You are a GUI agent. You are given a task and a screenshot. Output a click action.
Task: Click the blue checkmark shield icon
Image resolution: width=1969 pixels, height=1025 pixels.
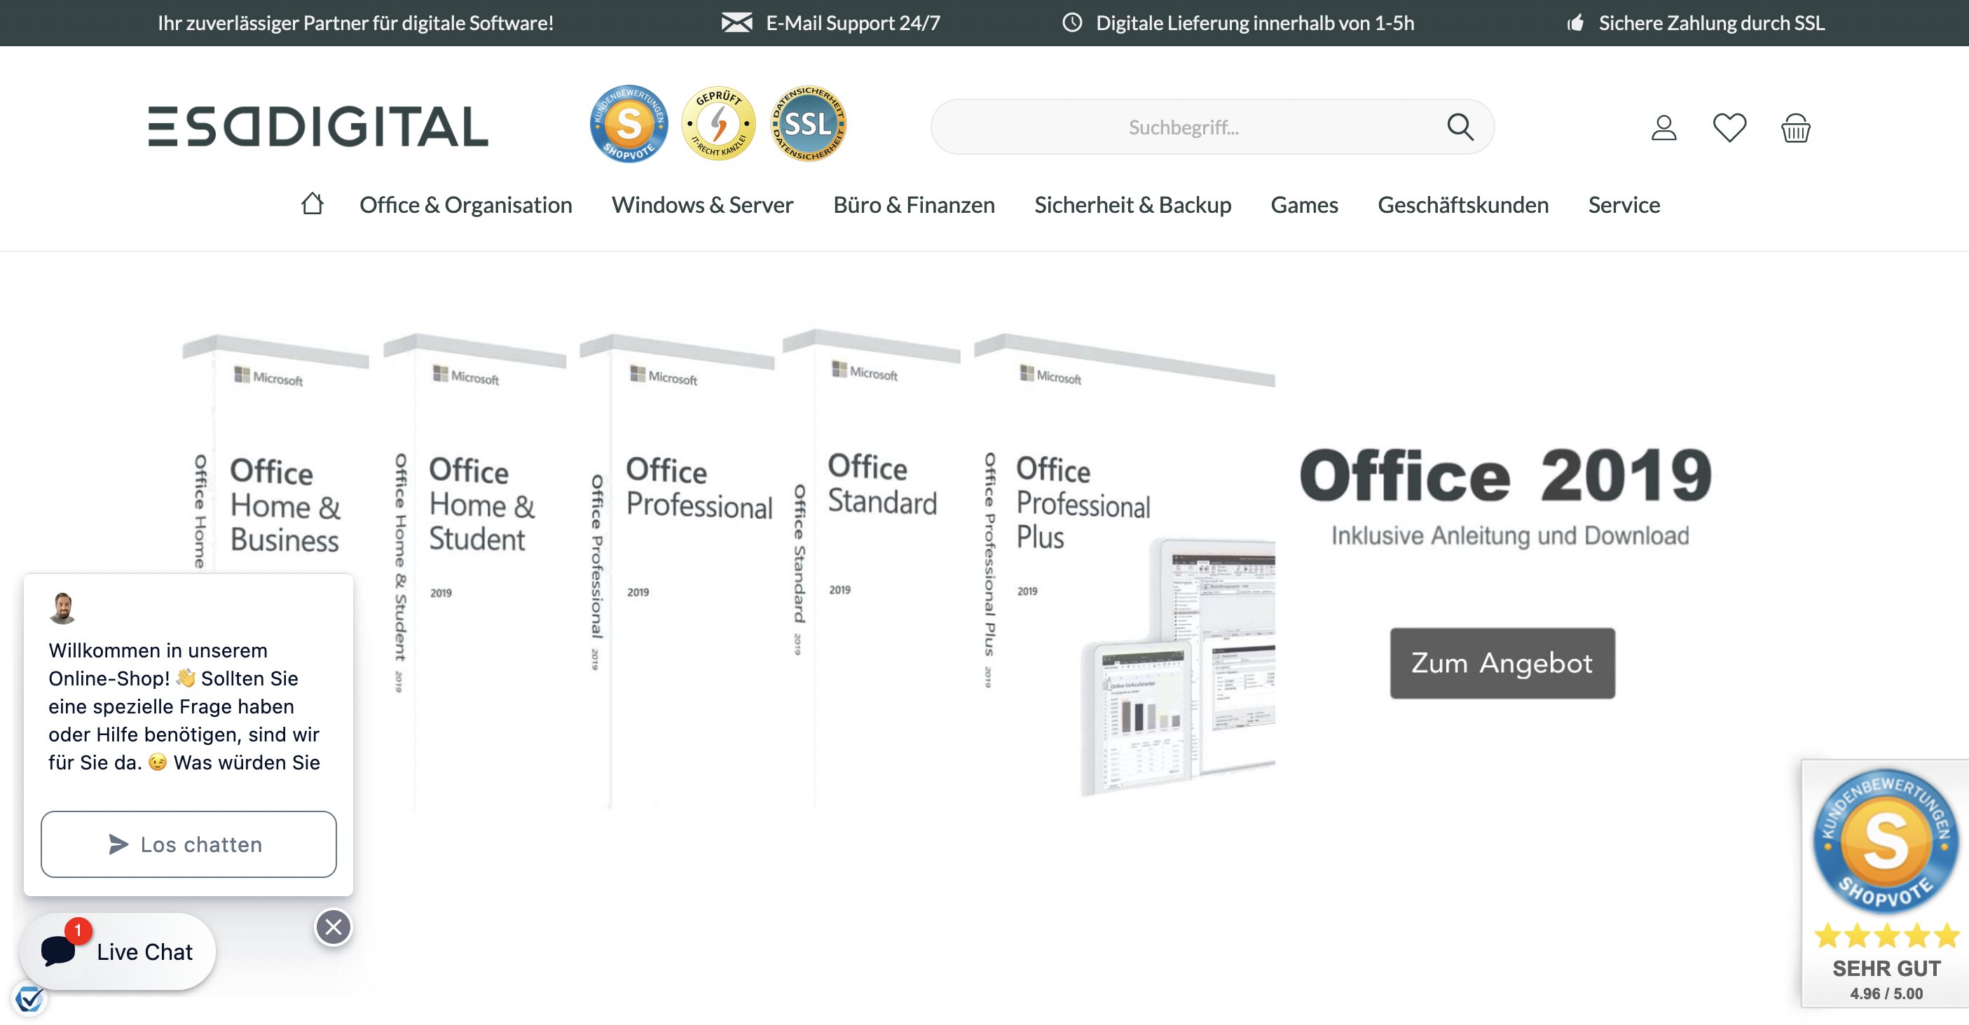point(29,998)
